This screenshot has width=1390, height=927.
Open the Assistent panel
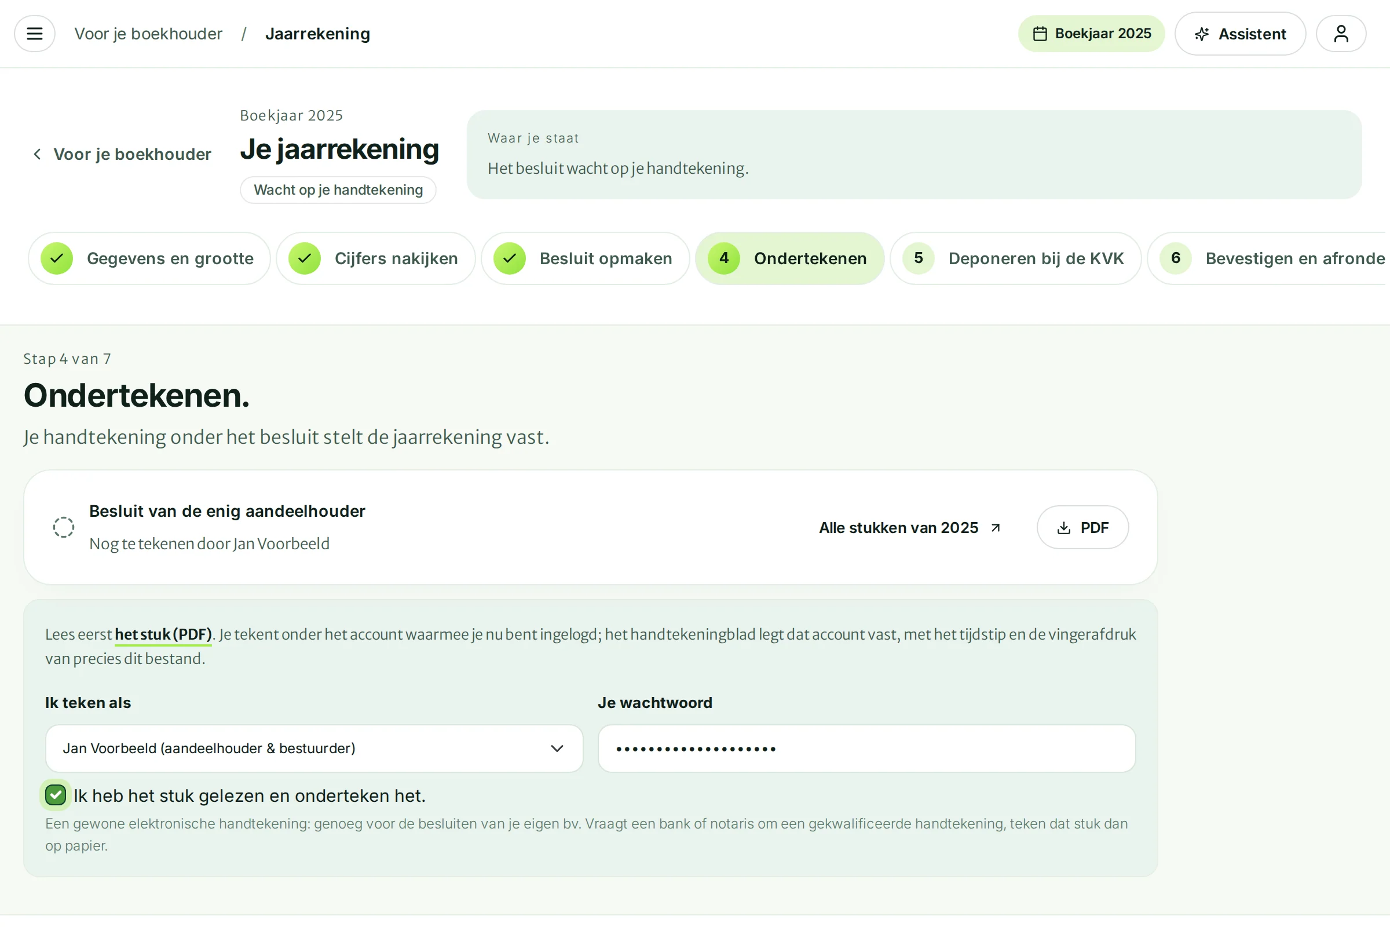tap(1240, 34)
